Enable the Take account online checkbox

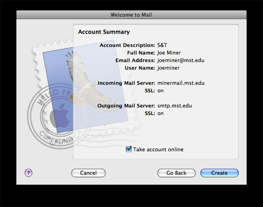128,149
